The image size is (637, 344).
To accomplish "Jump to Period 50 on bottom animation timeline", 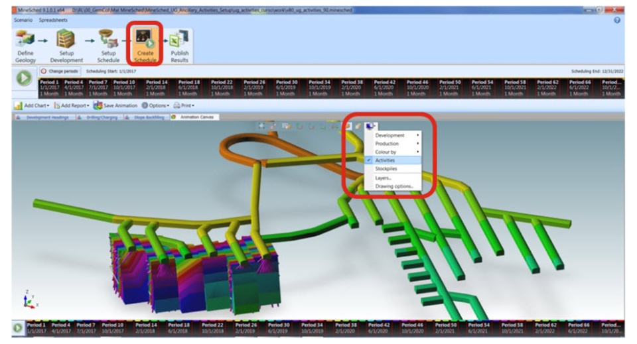I will click(x=446, y=328).
